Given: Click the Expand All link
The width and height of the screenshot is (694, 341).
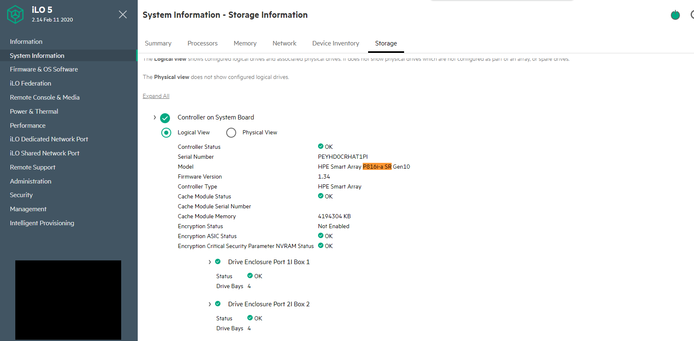Looking at the screenshot, I should tap(156, 96).
